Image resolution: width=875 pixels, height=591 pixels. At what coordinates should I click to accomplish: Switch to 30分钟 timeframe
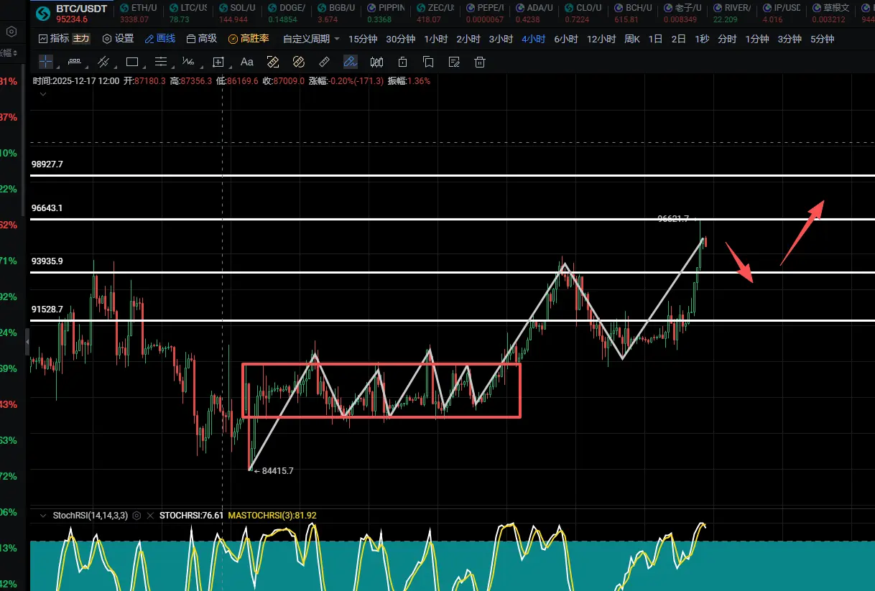[401, 39]
